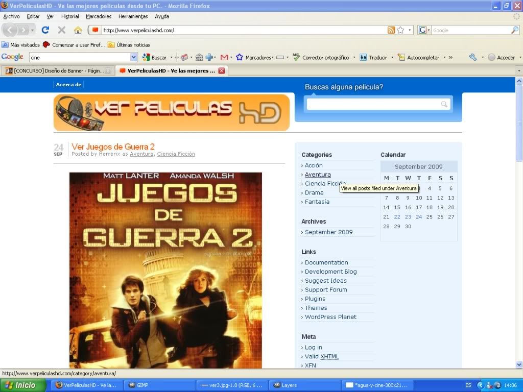Click Acceder sign-in button on toolbar

tap(502, 57)
